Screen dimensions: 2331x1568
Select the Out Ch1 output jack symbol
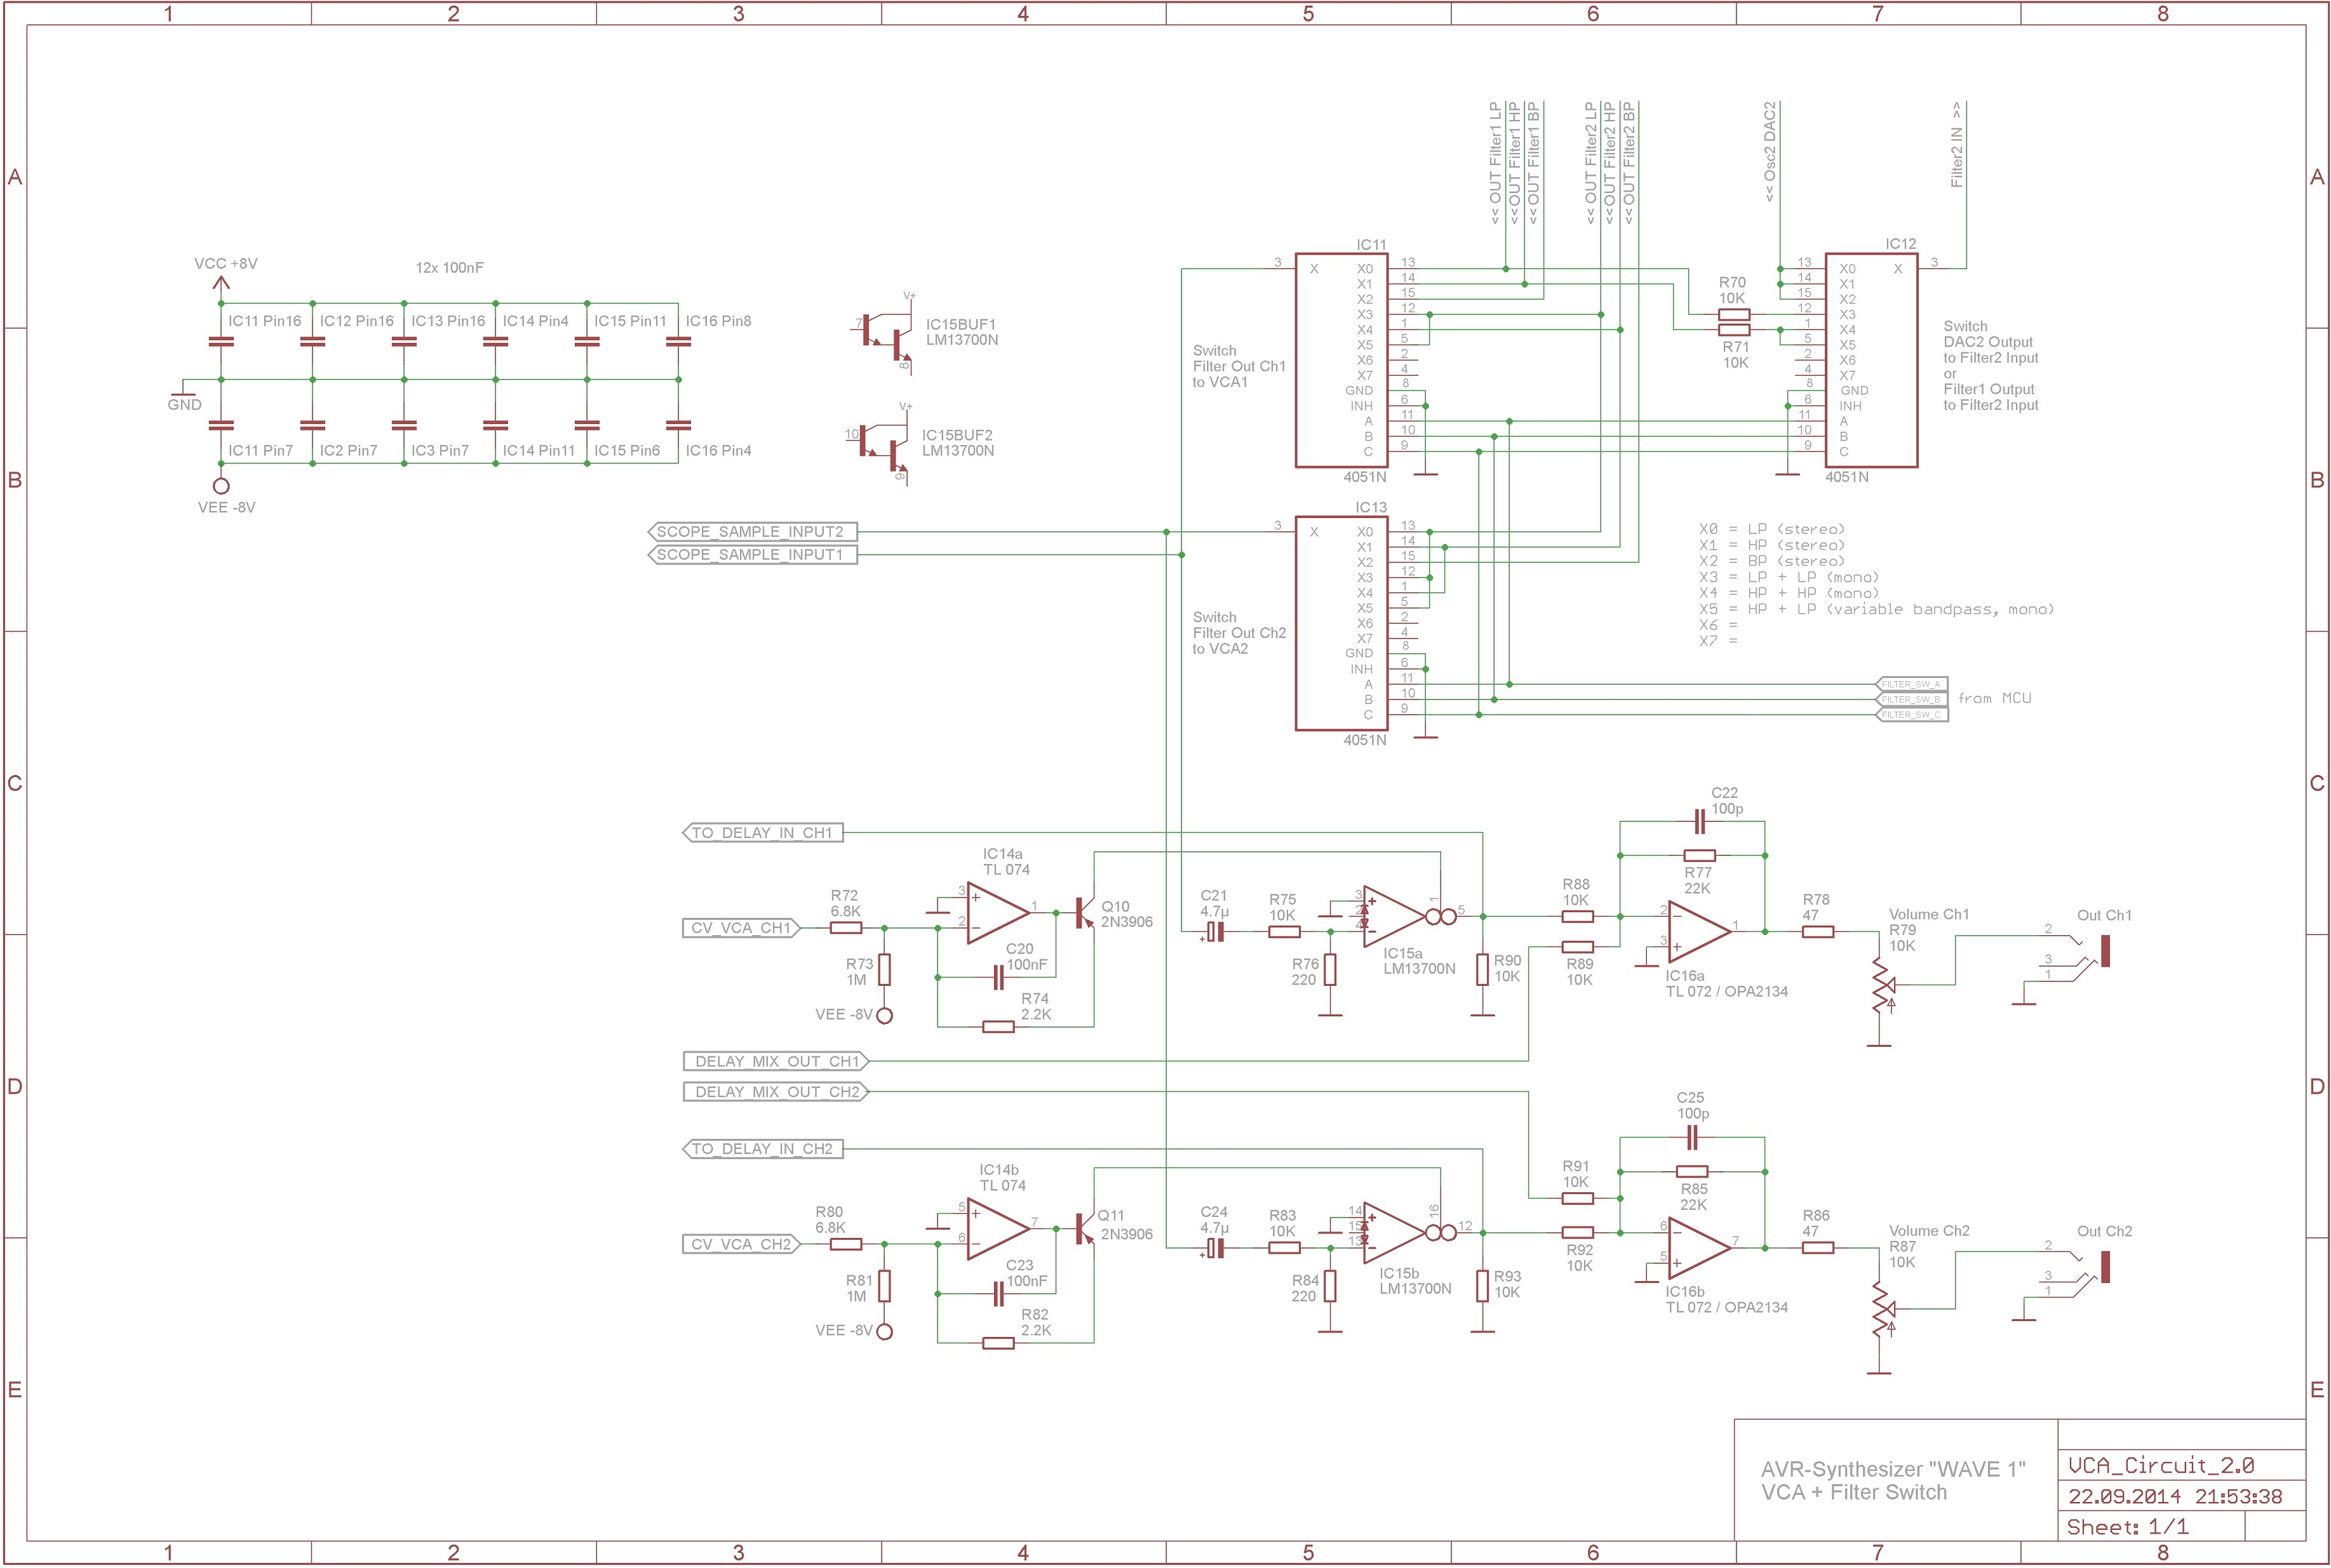[2107, 950]
